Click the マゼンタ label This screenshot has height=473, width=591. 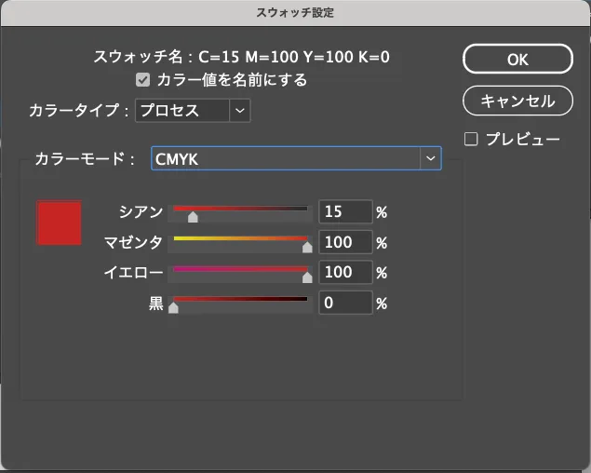point(133,242)
